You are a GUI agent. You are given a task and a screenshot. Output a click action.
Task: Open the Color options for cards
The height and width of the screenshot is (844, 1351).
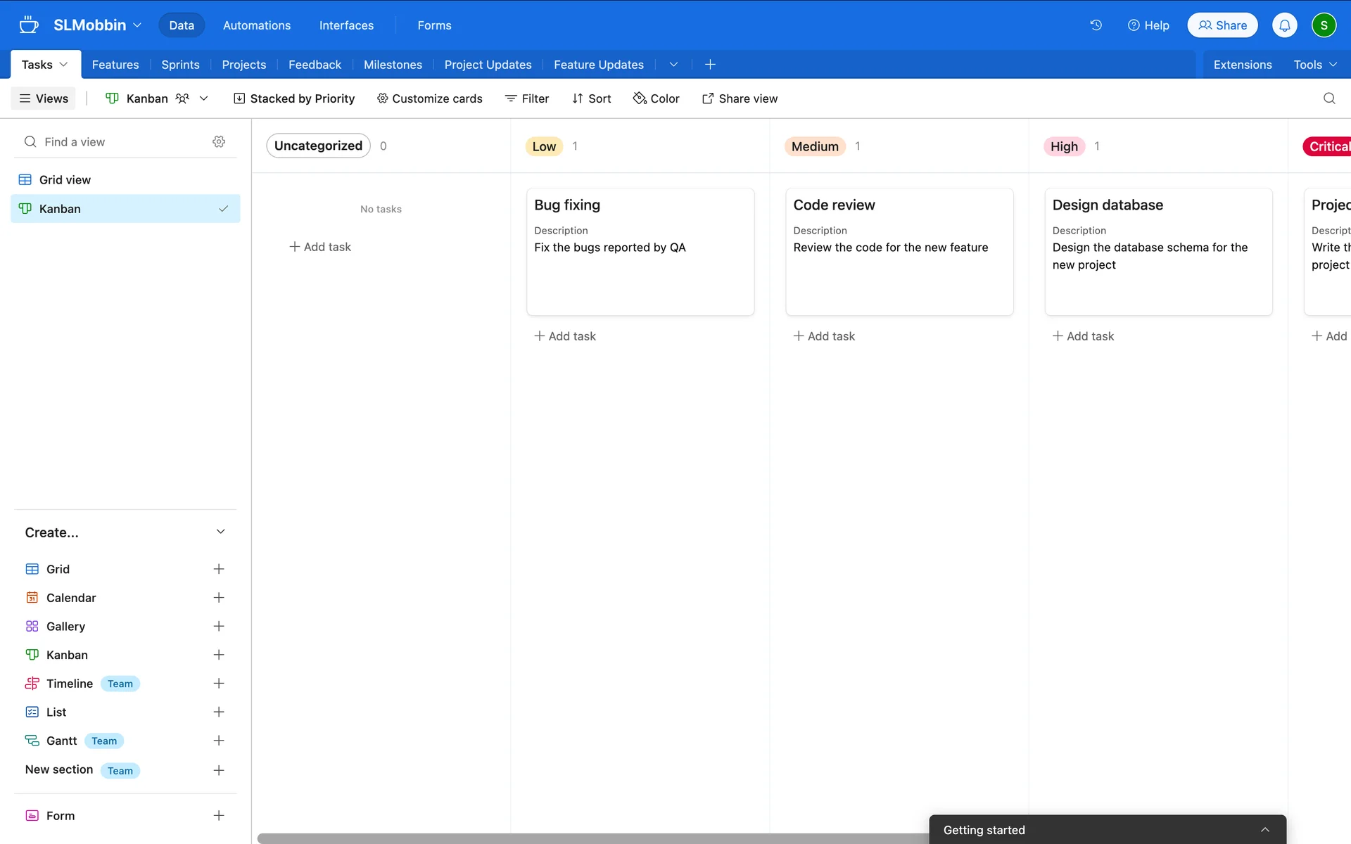(656, 98)
